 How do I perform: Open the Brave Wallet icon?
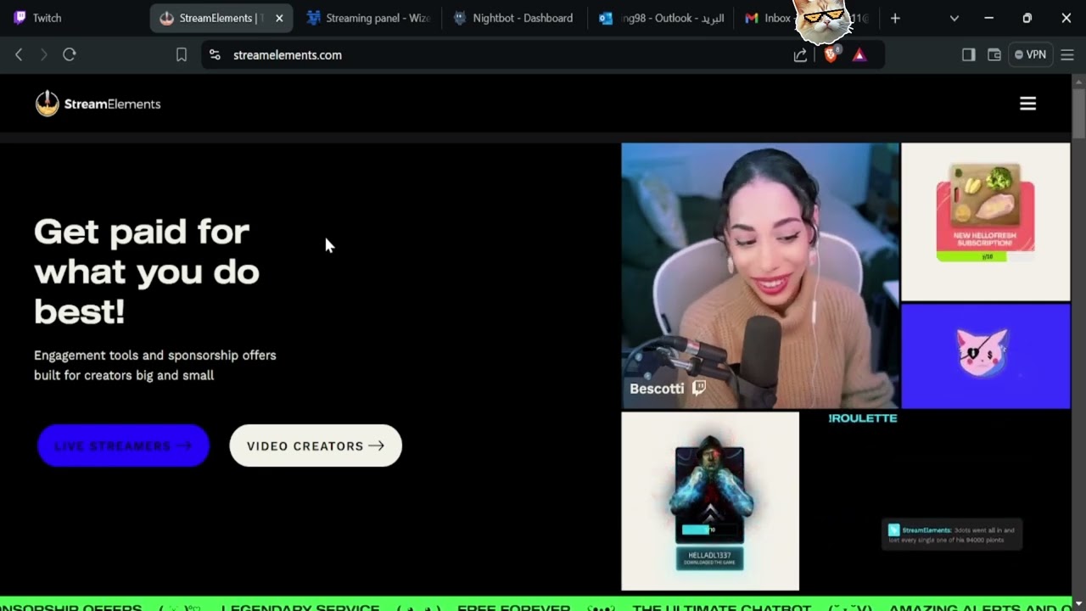(994, 54)
